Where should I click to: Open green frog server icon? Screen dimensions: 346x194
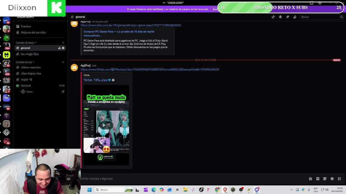pyautogui.click(x=6, y=38)
